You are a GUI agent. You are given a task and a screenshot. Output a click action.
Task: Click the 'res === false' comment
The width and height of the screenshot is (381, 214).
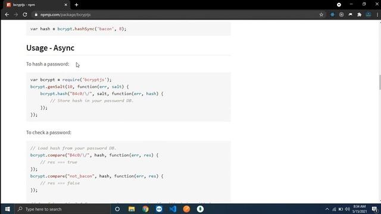(60, 183)
